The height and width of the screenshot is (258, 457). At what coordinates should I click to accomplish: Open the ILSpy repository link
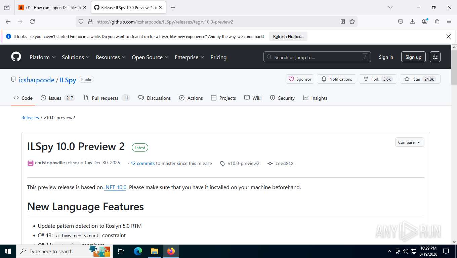point(68,80)
